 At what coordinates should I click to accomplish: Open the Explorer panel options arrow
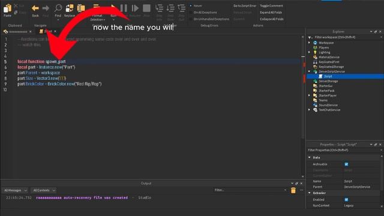pyautogui.click(x=371, y=32)
